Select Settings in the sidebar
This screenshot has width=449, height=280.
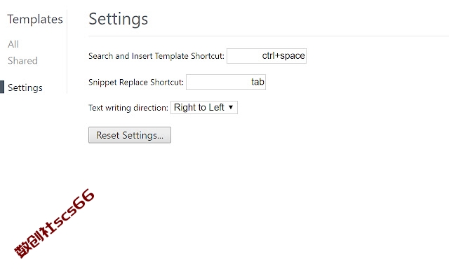tap(25, 87)
